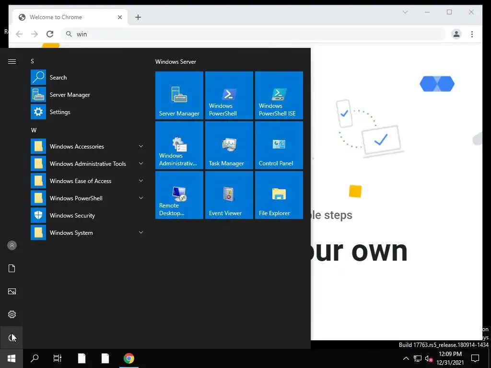Open the taskbar clock showing 12:09 PM

tap(450, 358)
